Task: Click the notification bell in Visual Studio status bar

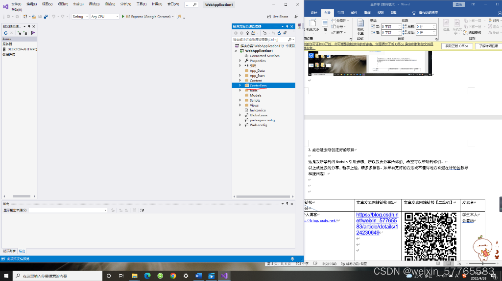Action: (x=292, y=259)
